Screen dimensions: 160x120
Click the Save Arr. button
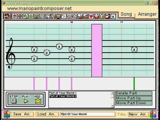[22, 114]
